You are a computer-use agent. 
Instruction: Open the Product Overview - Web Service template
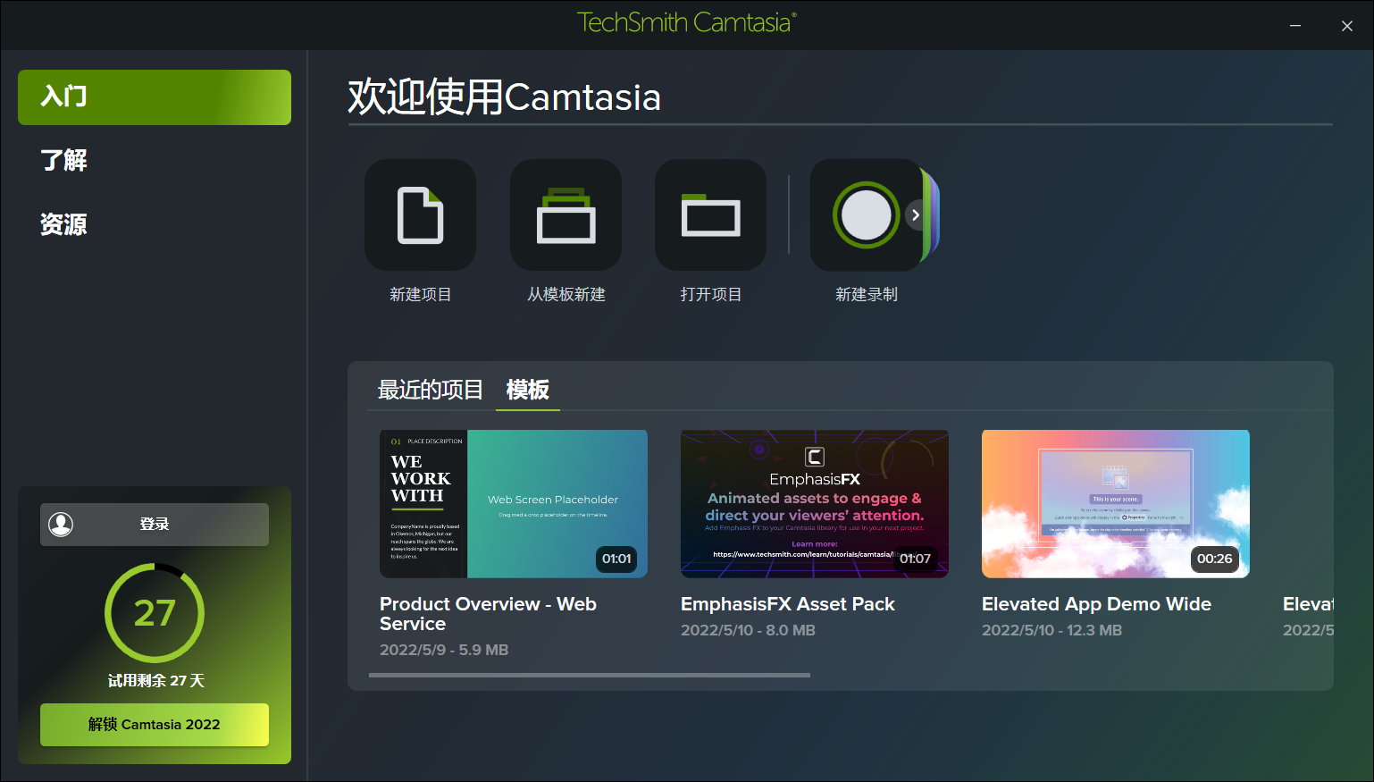point(514,503)
